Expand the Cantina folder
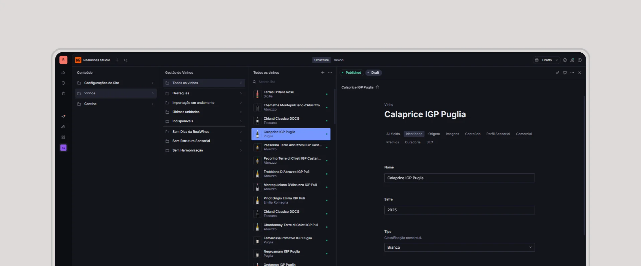Image resolution: width=641 pixels, height=266 pixels. tap(116, 104)
